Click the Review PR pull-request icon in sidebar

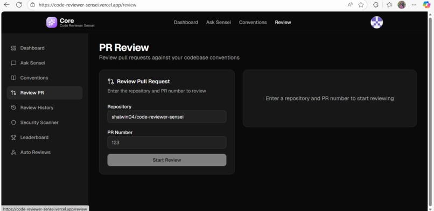pos(13,93)
